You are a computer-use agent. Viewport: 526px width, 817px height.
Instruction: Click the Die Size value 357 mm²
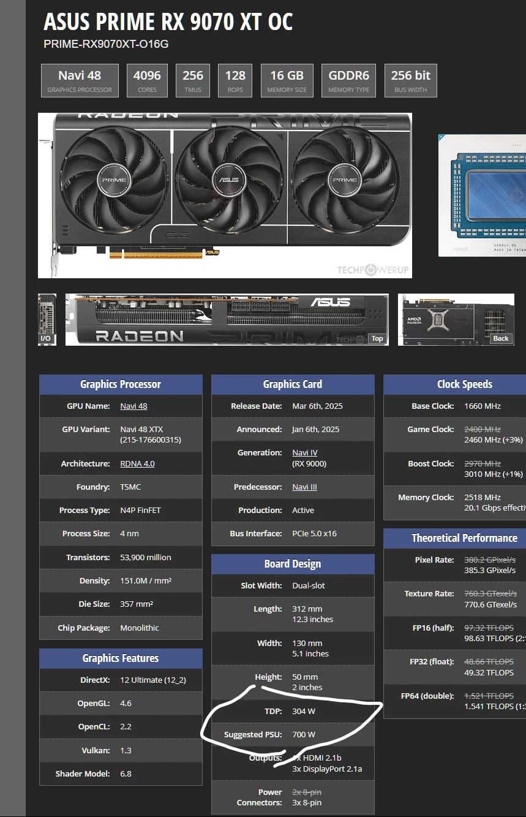point(137,604)
